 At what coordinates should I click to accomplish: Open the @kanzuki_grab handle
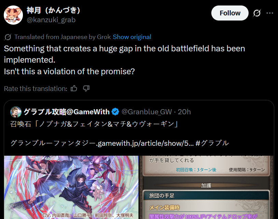(51, 20)
